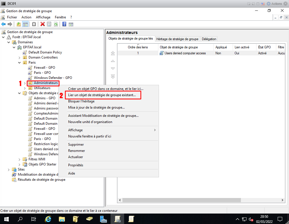Click the Properties toolbar icon

49,24
